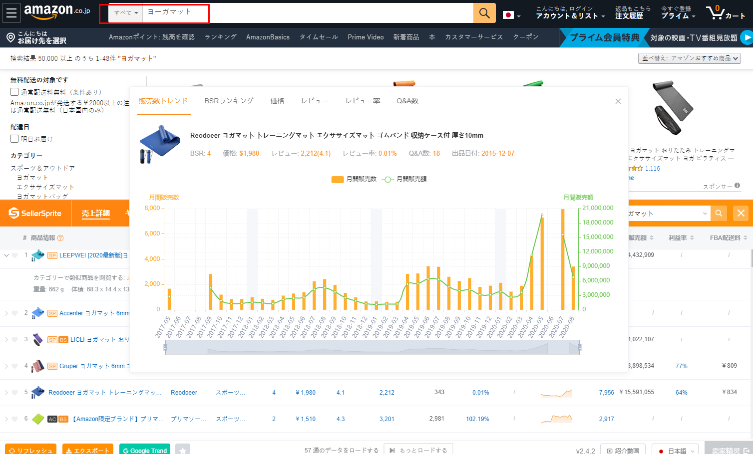Image resolution: width=753 pixels, height=454 pixels.
Task: Switch to 価格 tab
Action: tap(277, 101)
